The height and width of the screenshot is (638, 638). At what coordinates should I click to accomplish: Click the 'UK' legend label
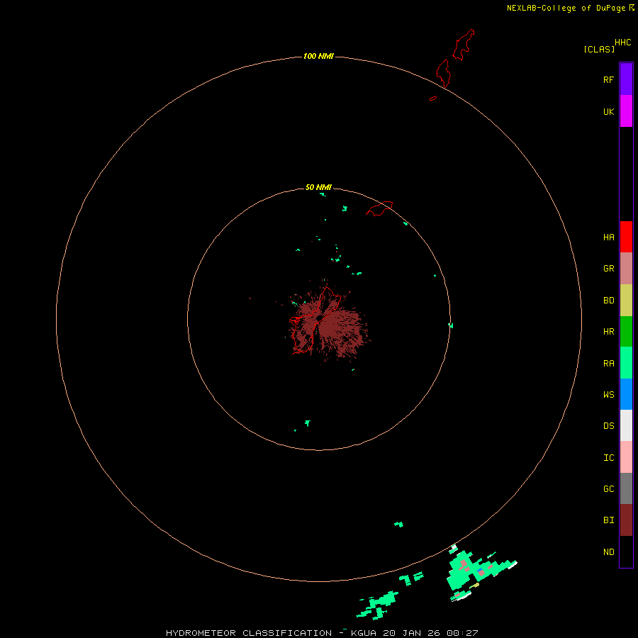(608, 111)
